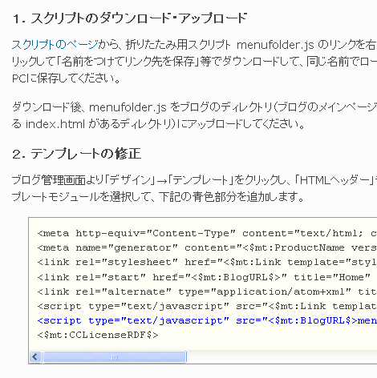Viewport: 377px width, 378px height.
Task: Click the index.html text in second paragraph
Action: tap(55, 124)
